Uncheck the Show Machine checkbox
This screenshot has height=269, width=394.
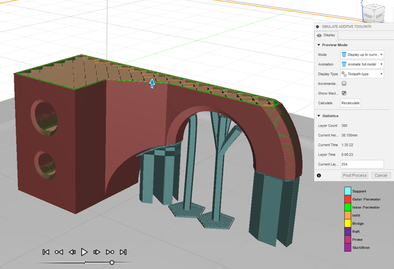[344, 93]
